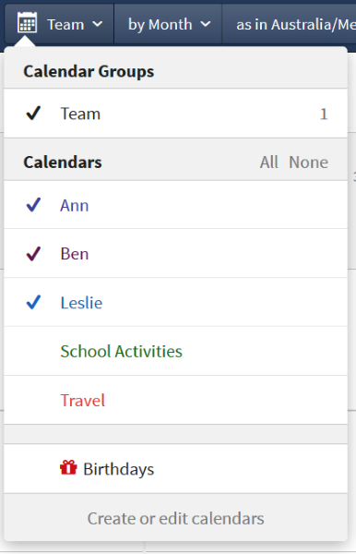Viewport: 356px width, 554px height.
Task: Enable the Travel calendar
Action: pyautogui.click(x=176, y=401)
